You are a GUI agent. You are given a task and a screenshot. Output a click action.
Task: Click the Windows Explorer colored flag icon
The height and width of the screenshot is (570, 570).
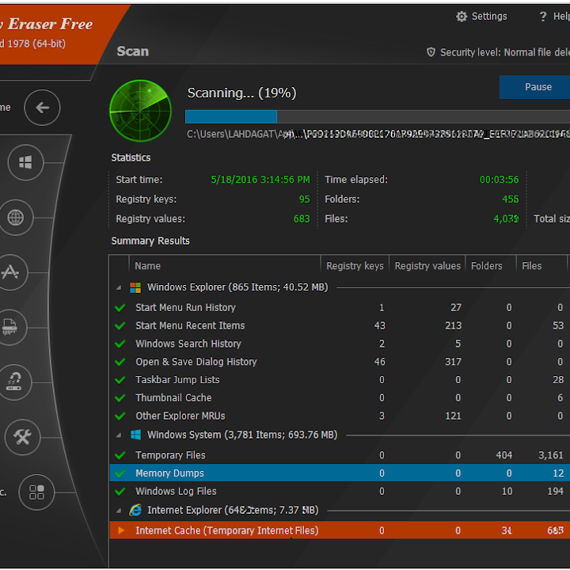pos(135,287)
